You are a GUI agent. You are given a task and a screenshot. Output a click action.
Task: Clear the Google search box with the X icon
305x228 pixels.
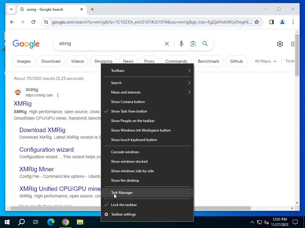(167, 44)
